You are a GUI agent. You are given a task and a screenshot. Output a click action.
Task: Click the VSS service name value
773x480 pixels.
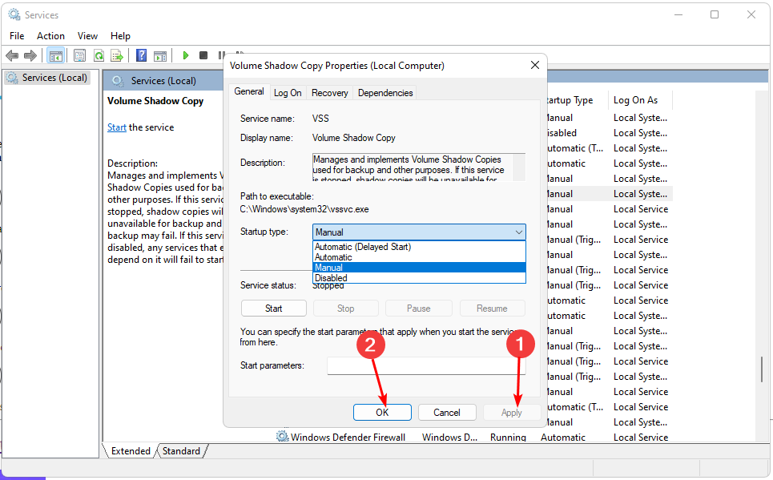coord(320,119)
